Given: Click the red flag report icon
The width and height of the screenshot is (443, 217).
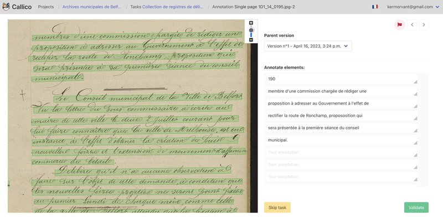Looking at the screenshot, I should coord(399,25).
